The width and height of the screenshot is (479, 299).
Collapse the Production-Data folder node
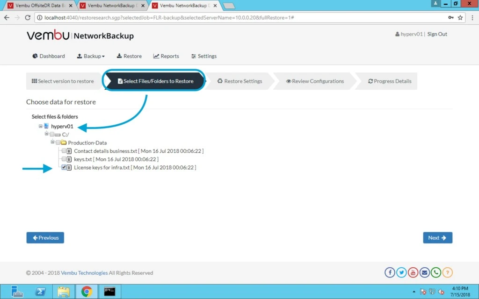tap(52, 142)
